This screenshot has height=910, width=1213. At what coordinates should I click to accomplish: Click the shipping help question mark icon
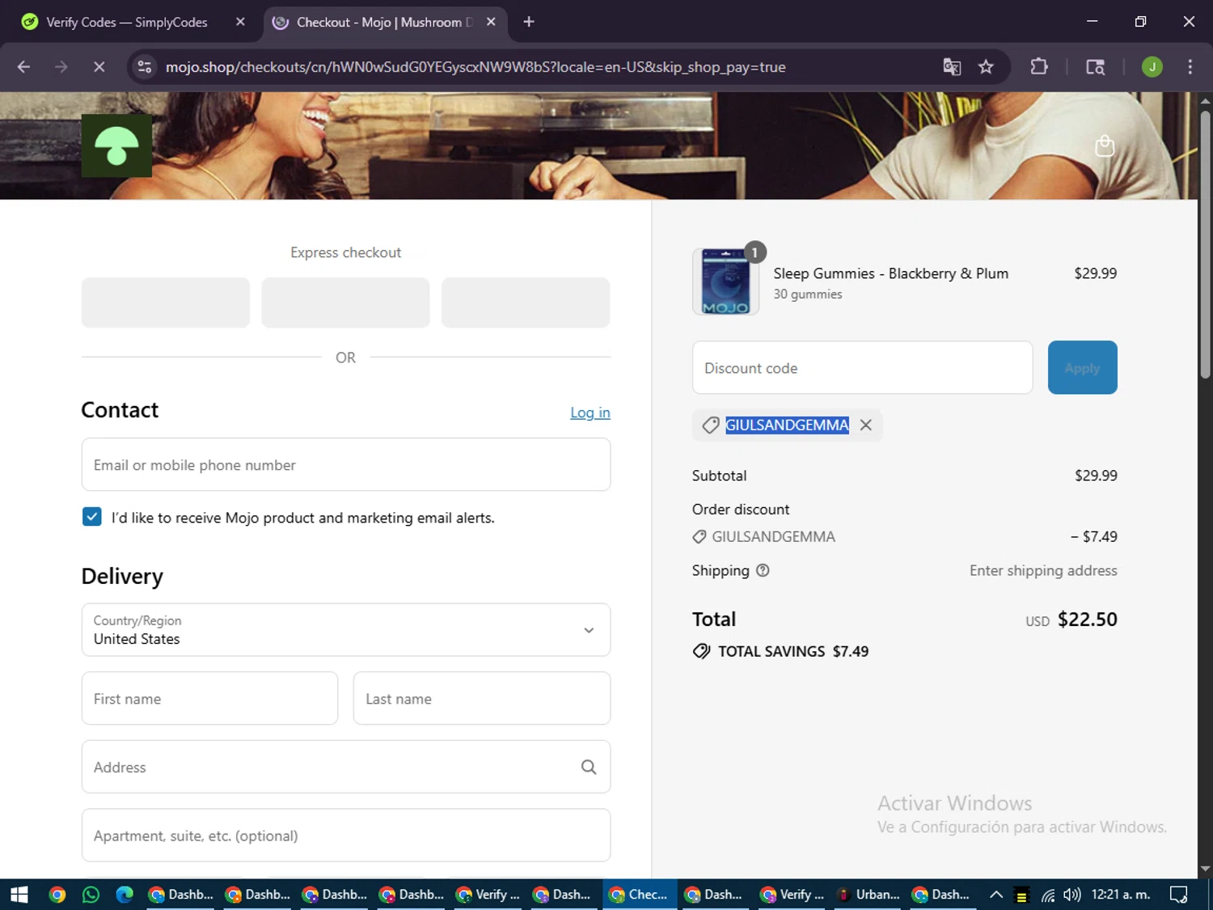(763, 570)
